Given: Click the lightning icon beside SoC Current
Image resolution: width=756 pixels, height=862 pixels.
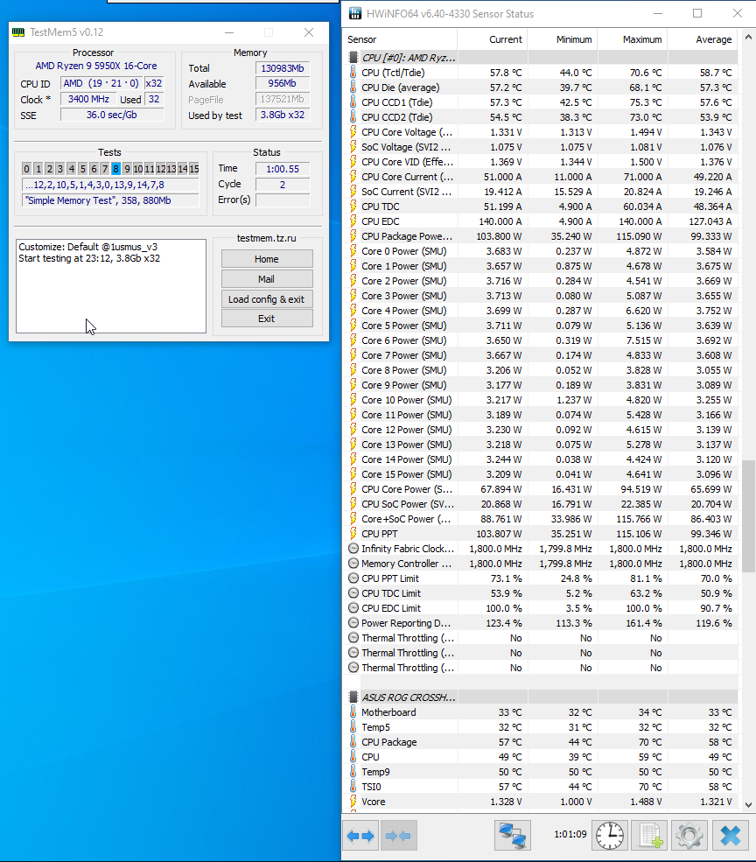Looking at the screenshot, I should 353,192.
